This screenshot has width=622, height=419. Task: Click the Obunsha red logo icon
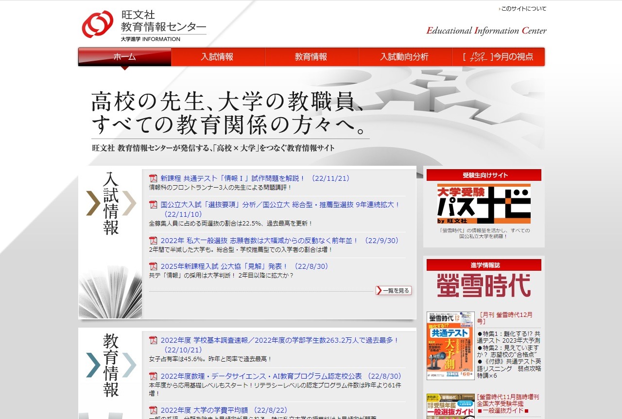point(98,24)
